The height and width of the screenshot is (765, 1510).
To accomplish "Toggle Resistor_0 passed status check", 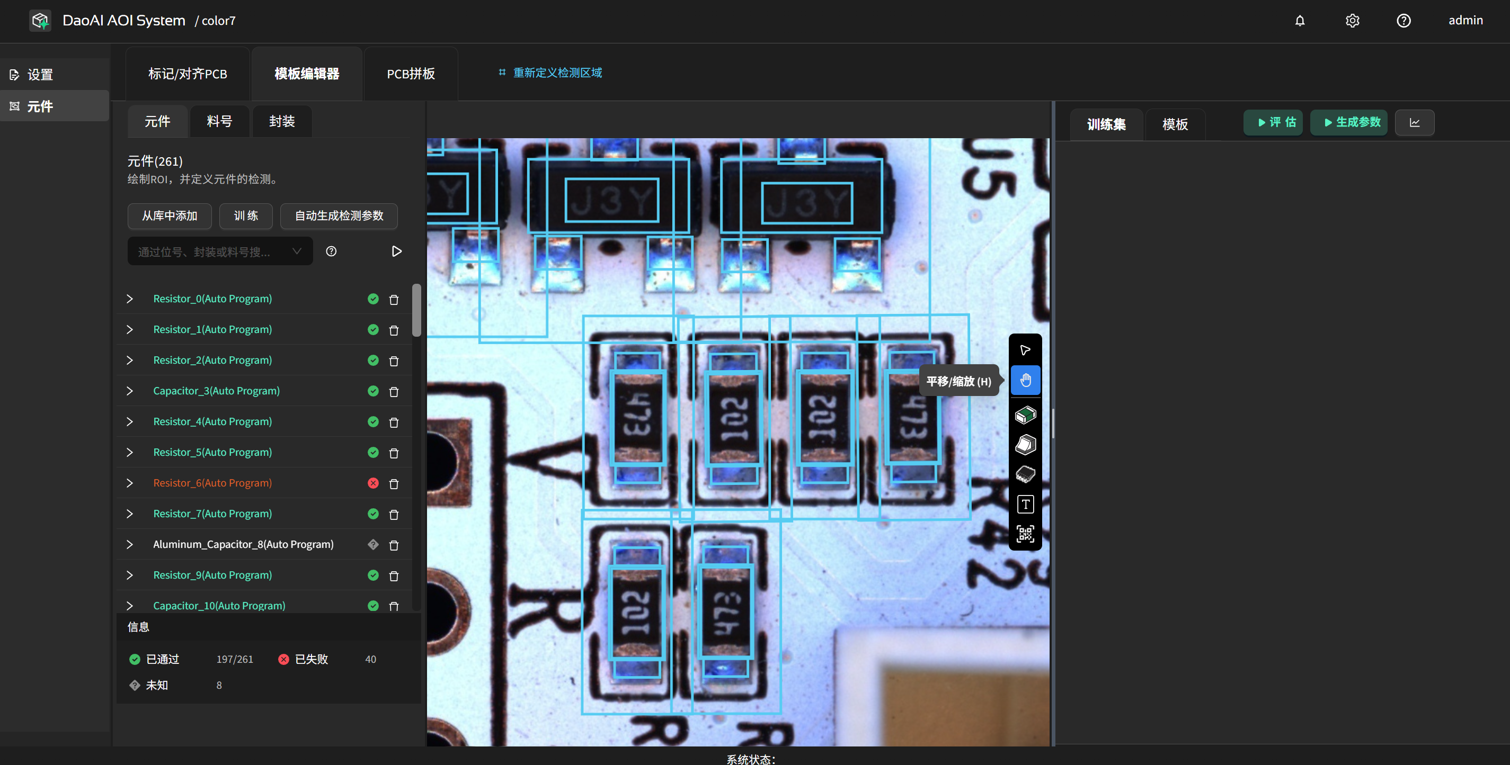I will pos(373,299).
